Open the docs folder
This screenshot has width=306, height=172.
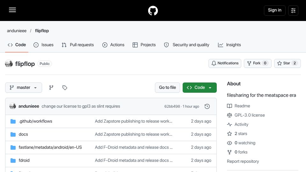point(23,134)
